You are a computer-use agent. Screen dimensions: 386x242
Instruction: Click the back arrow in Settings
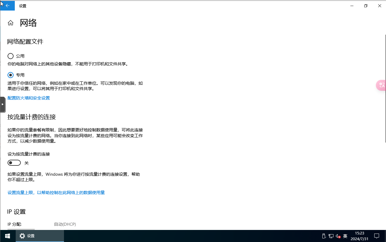point(8,6)
